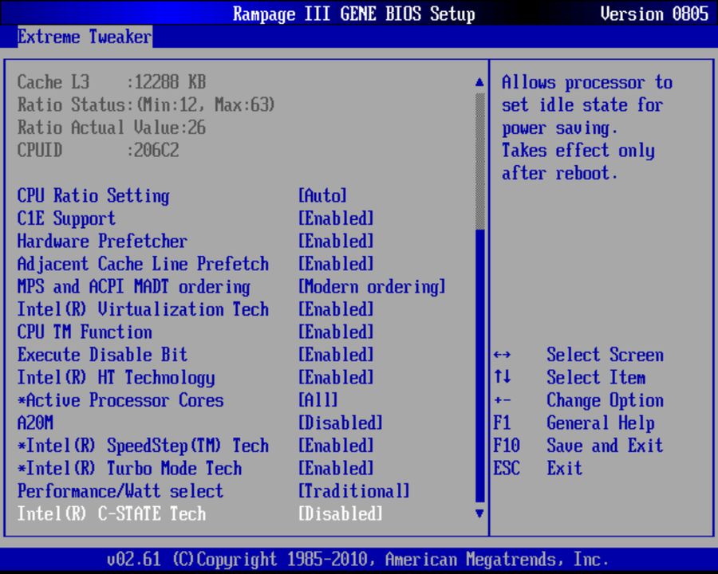Select the Active Processor Cores label
718x574 pixels.
pyautogui.click(x=120, y=400)
